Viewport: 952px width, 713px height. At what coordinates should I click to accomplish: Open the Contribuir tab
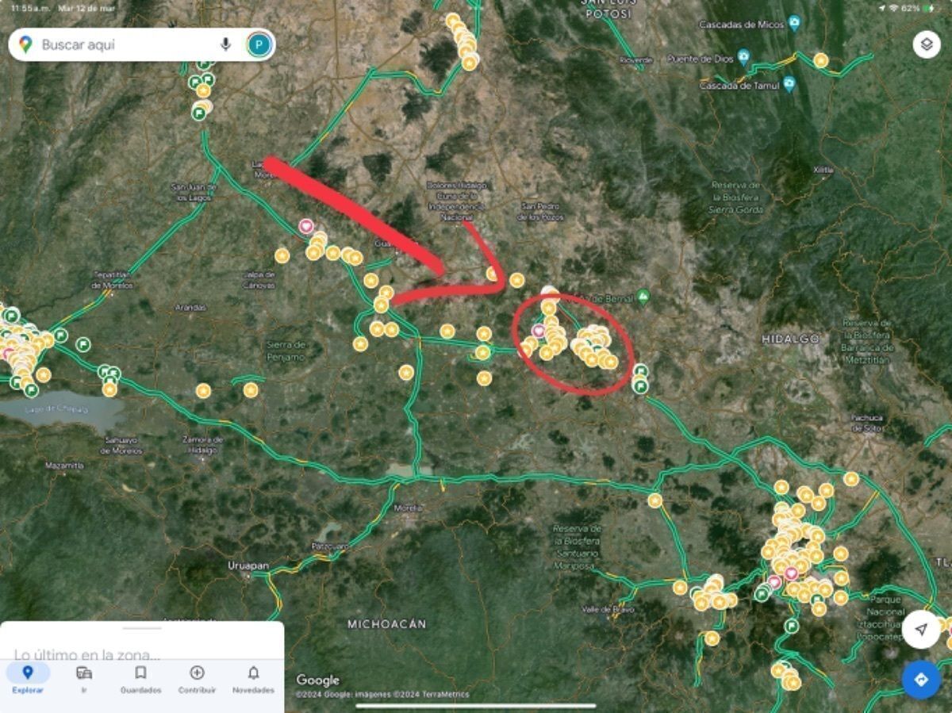197,680
